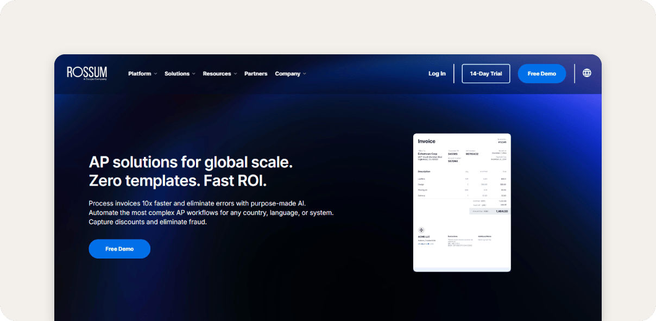This screenshot has height=321, width=656.
Task: Click the 'AP solutions for global scale.' headline
Action: click(x=191, y=162)
